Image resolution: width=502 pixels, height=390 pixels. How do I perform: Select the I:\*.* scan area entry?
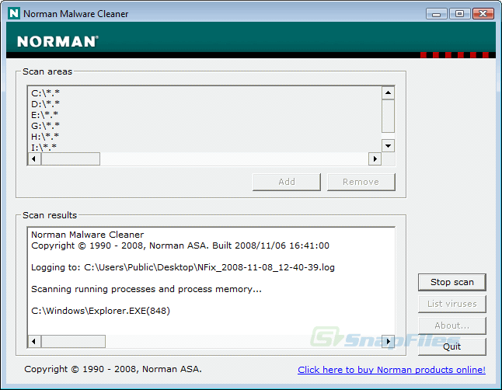pyautogui.click(x=44, y=148)
